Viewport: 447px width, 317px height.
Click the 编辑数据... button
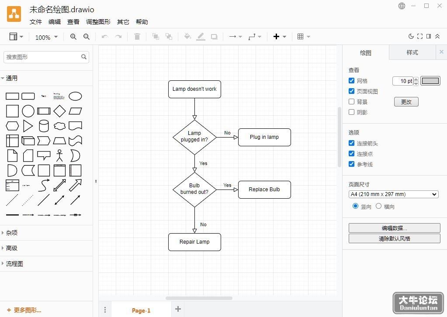pyautogui.click(x=394, y=228)
